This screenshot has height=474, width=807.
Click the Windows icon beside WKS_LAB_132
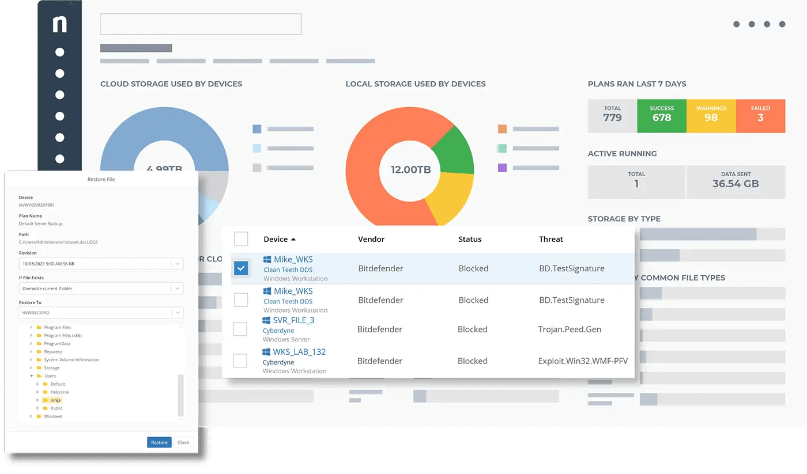(x=266, y=352)
